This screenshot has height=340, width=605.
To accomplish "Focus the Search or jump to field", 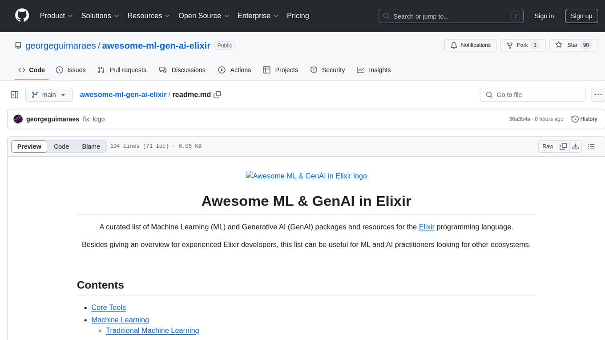I will tap(450, 16).
